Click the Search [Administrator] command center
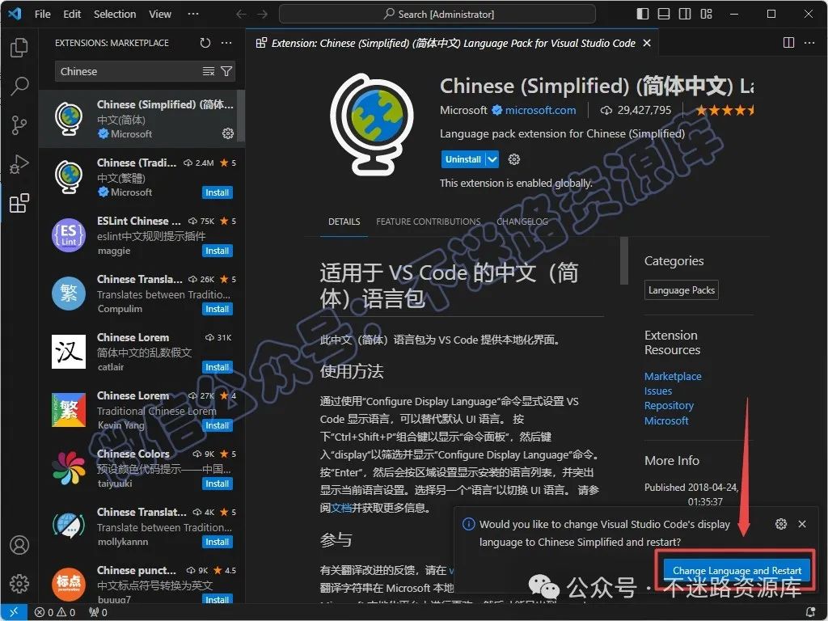This screenshot has height=621, width=828. (437, 15)
